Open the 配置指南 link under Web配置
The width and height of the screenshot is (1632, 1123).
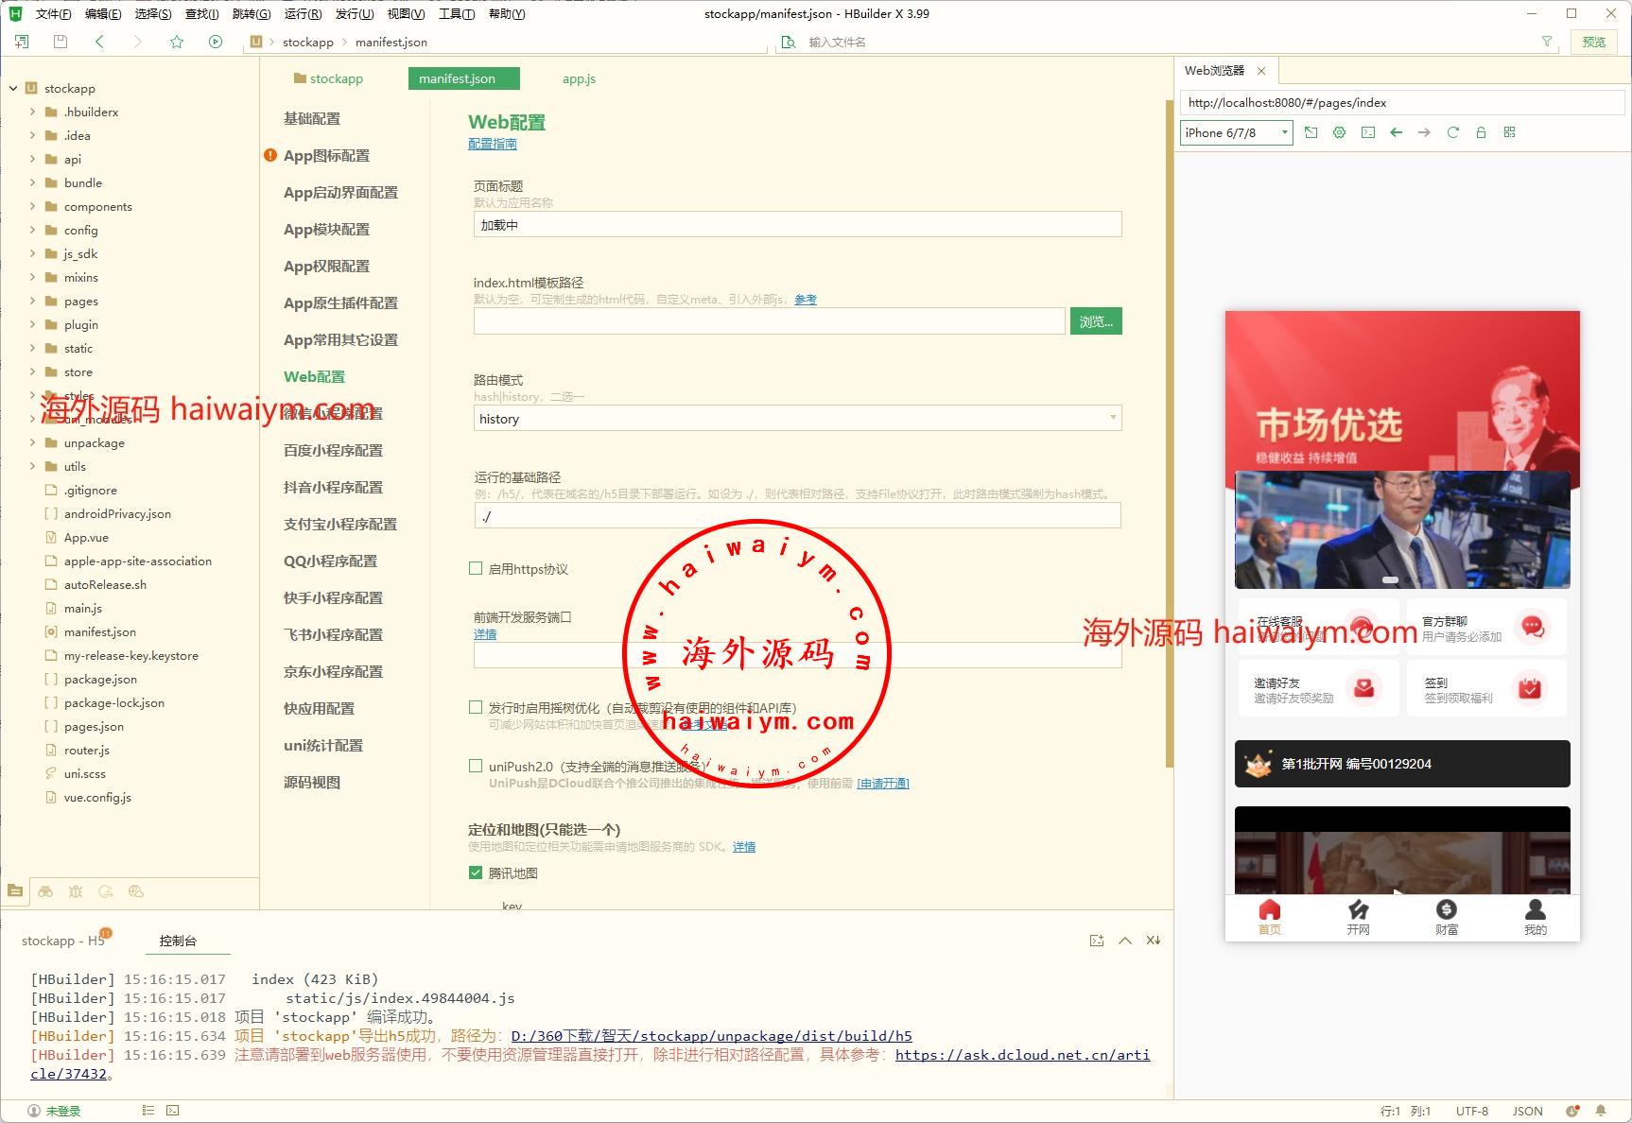(492, 144)
